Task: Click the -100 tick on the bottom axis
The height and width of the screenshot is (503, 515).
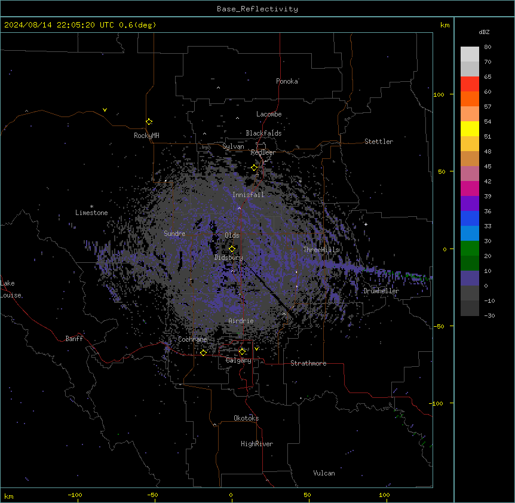Action: (x=75, y=495)
